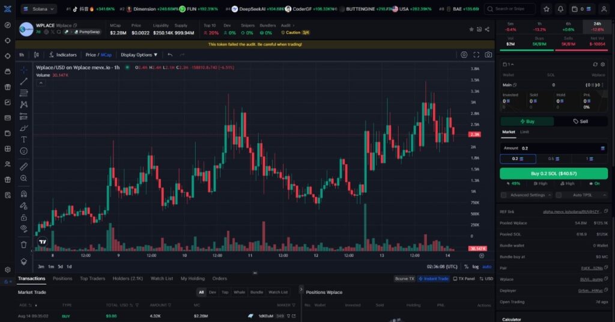Take a chart snapshot with camera icon
Image resolution: width=615 pixels, height=322 pixels.
coord(488,55)
